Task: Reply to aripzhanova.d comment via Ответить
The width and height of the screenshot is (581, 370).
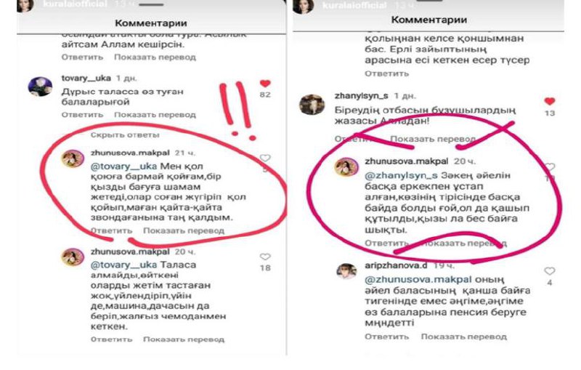Action: point(386,337)
